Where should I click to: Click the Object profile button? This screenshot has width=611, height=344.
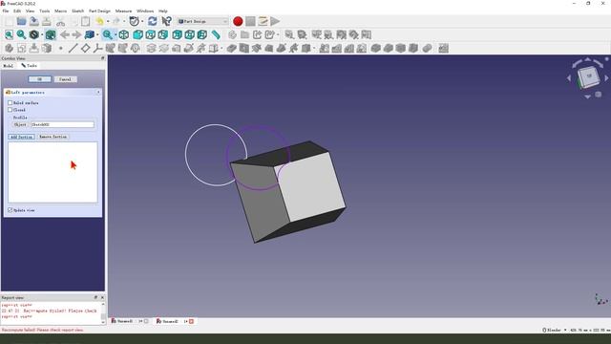[20, 124]
